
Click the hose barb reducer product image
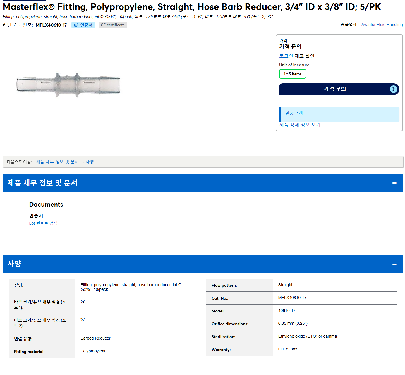point(68,85)
